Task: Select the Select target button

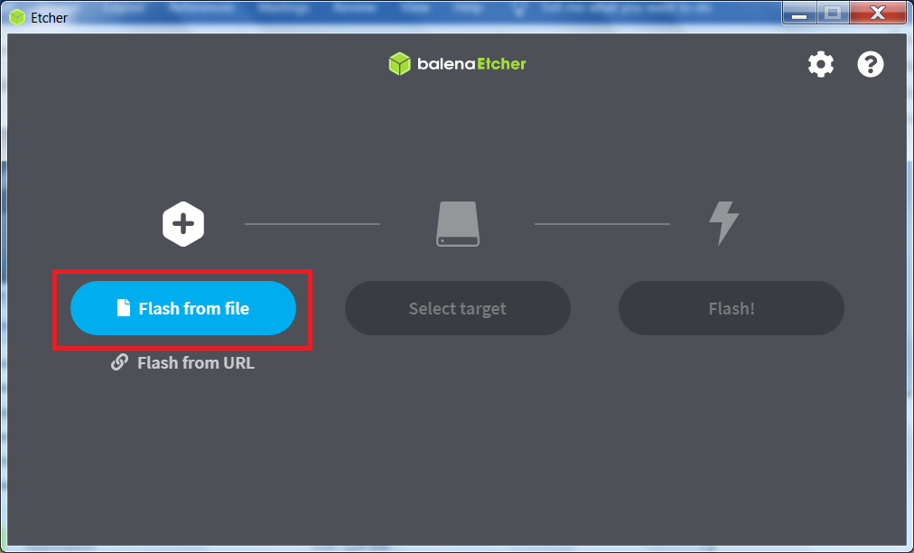Action: click(x=458, y=308)
